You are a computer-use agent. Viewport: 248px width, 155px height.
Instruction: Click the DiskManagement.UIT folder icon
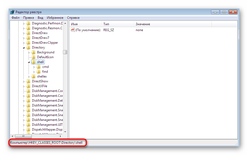pyautogui.click(x=29, y=125)
